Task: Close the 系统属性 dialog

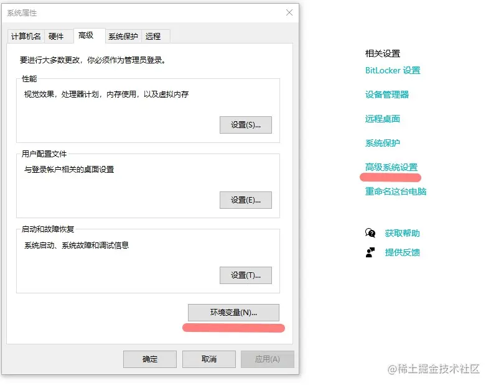Action: point(289,12)
